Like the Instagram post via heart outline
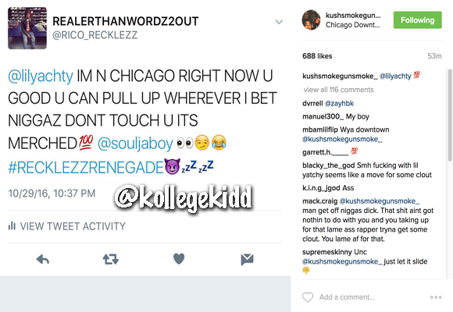This screenshot has width=453, height=312. pyautogui.click(x=308, y=297)
